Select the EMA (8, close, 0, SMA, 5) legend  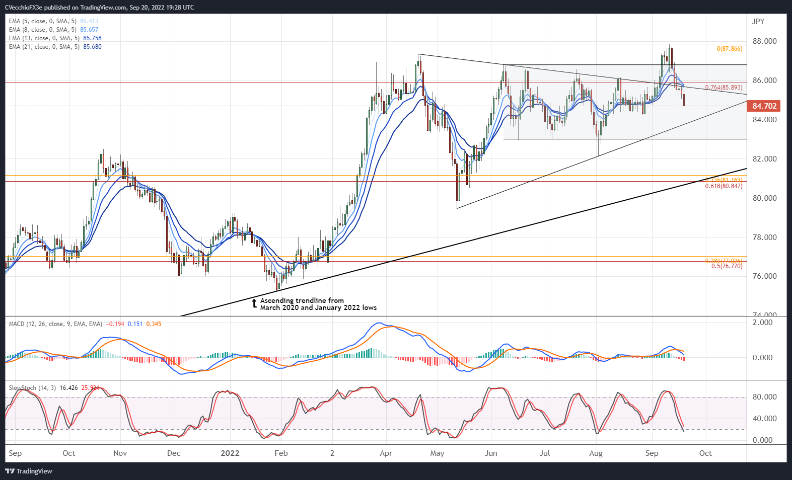click(x=43, y=30)
